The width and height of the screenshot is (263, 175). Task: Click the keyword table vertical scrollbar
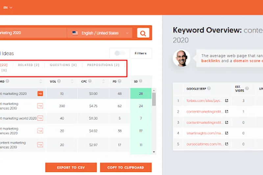154,98
